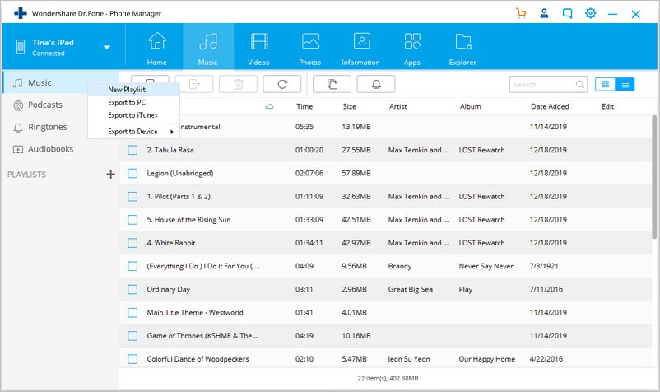The image size is (660, 392).
Task: Switch to the Photos tab
Action: 310,49
